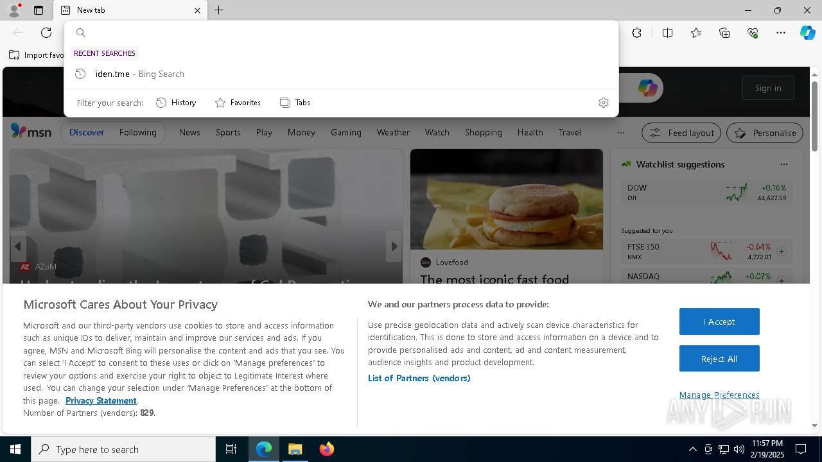Accept cookies with I Accept
Image resolution: width=822 pixels, height=462 pixels.
tap(719, 321)
